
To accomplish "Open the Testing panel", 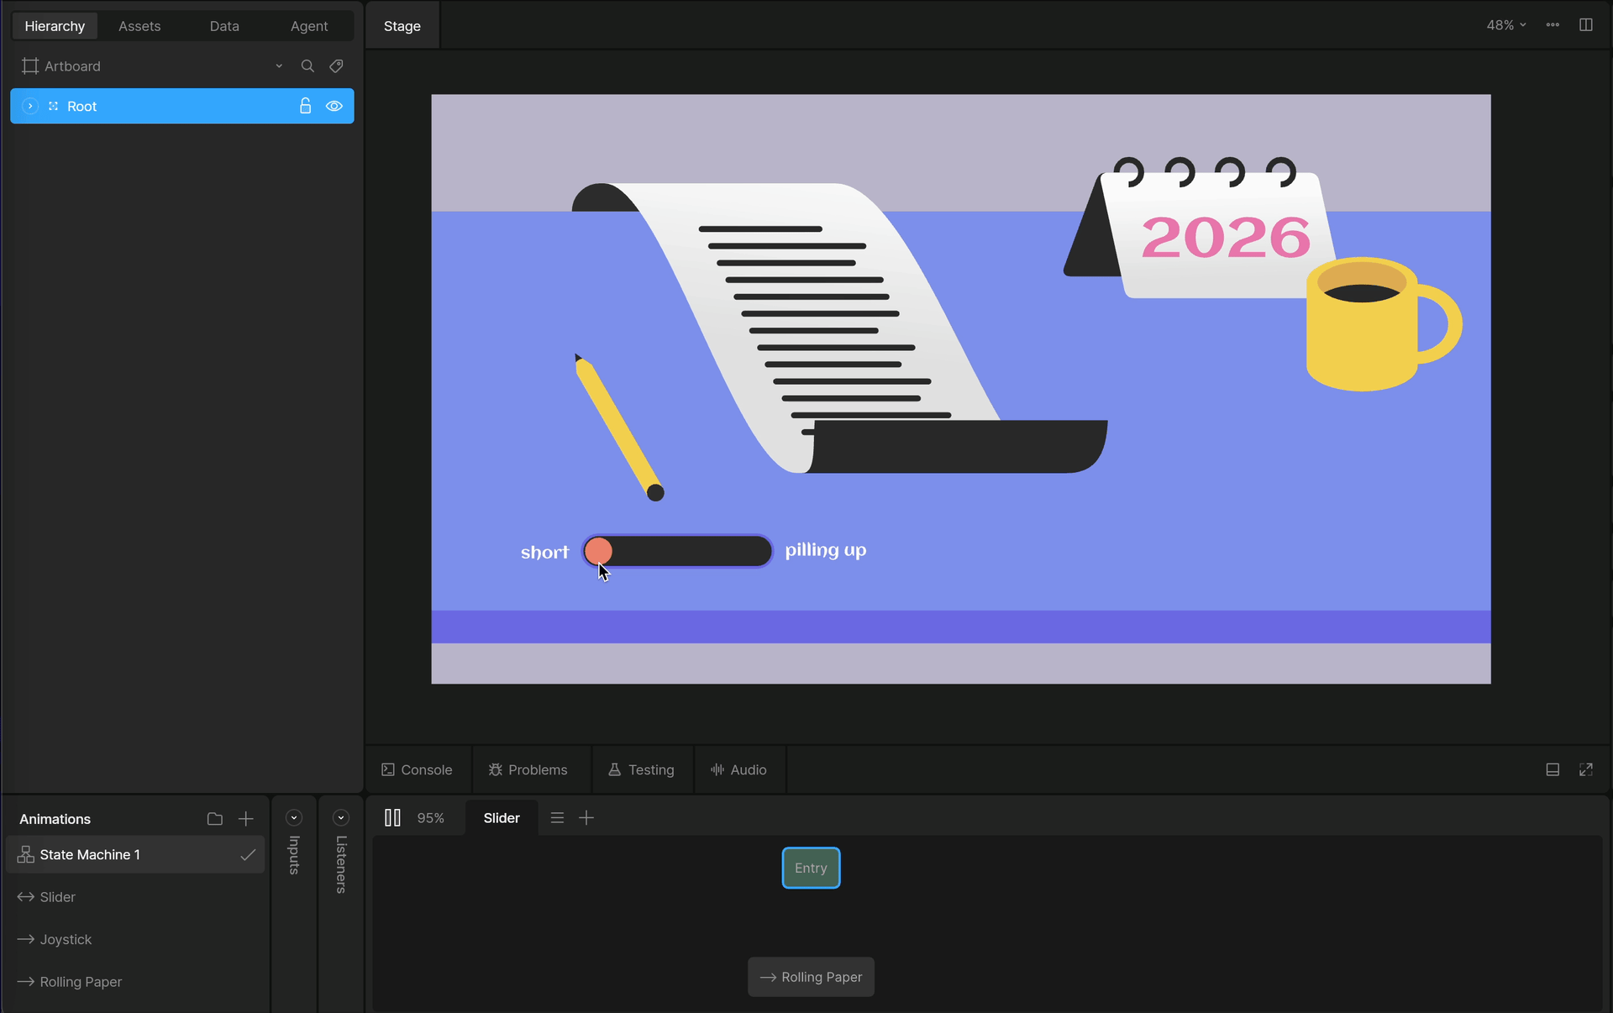I will (642, 769).
